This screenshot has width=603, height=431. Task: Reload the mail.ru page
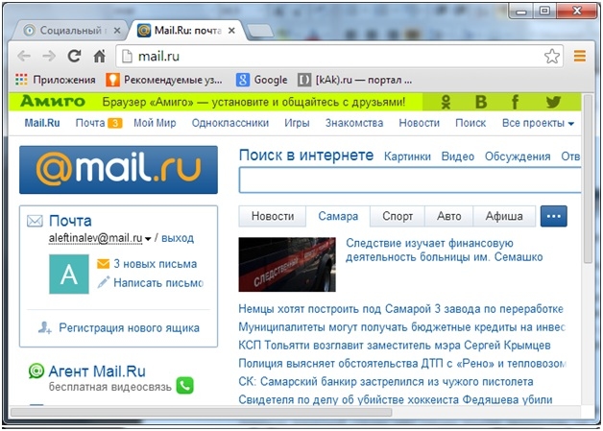tap(74, 56)
